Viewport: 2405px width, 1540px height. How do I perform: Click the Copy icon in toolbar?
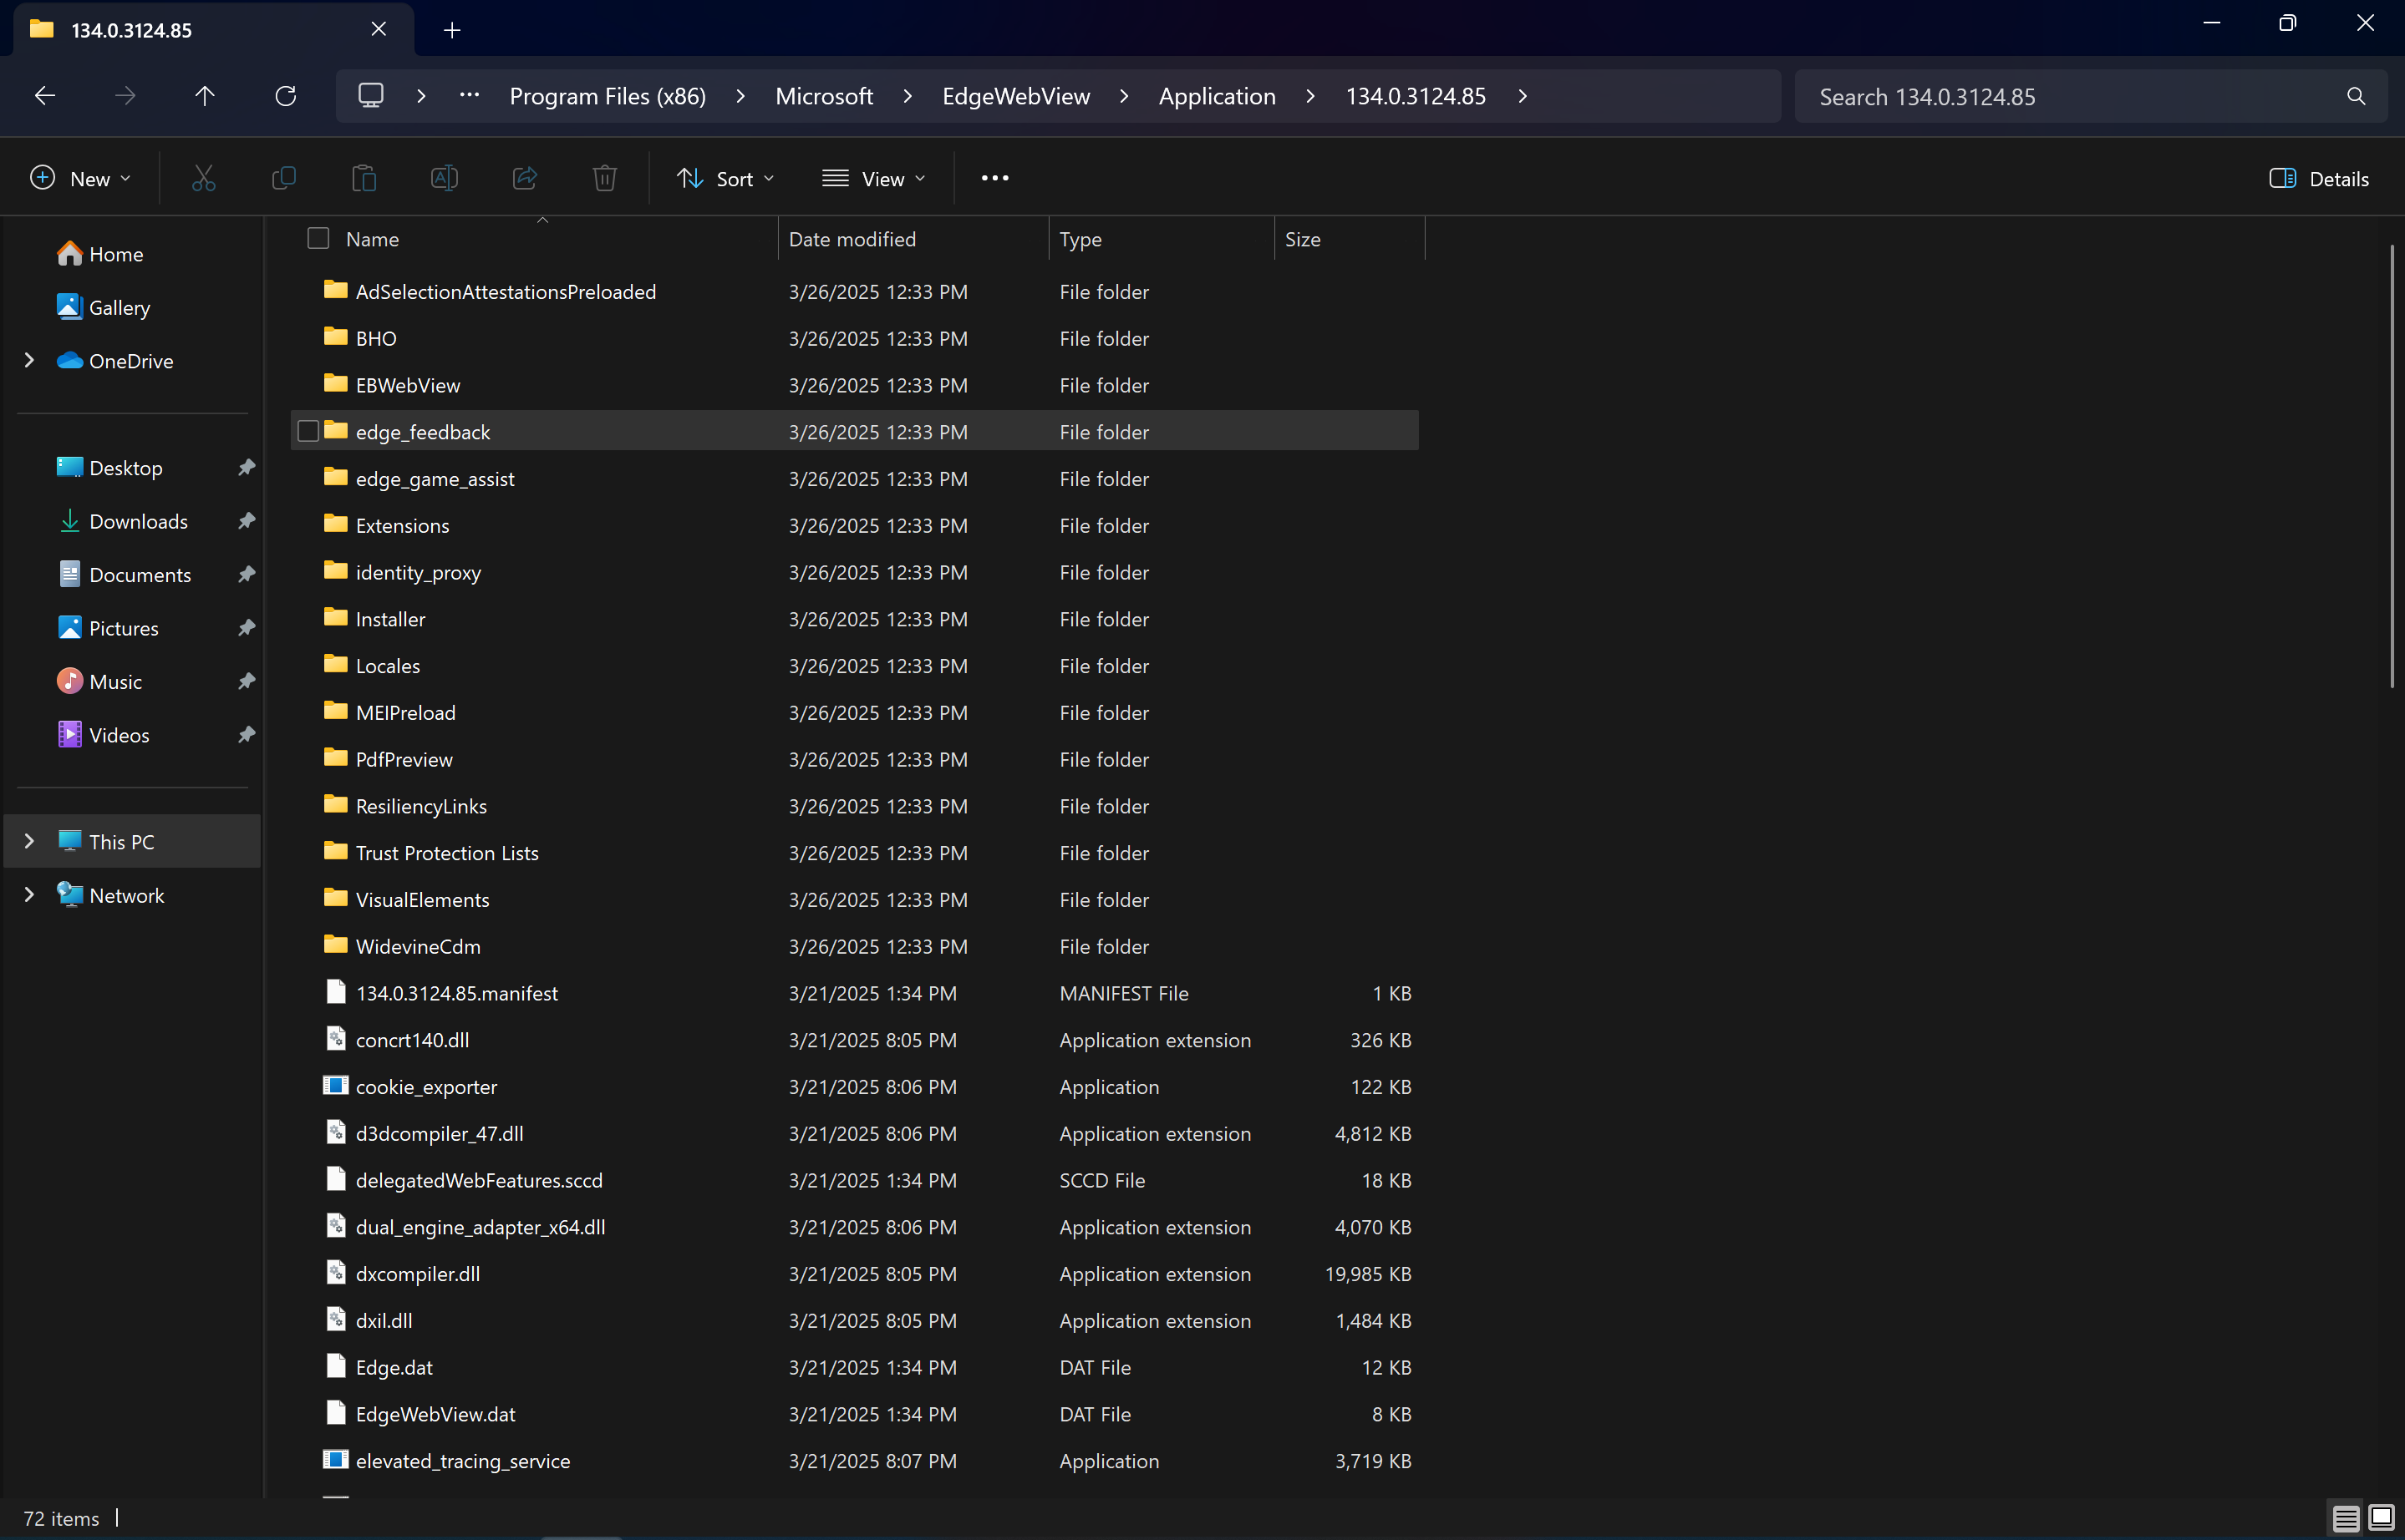284,179
